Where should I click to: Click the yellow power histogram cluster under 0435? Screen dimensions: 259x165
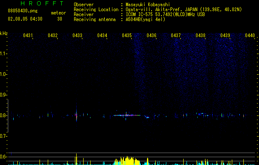tap(127, 160)
